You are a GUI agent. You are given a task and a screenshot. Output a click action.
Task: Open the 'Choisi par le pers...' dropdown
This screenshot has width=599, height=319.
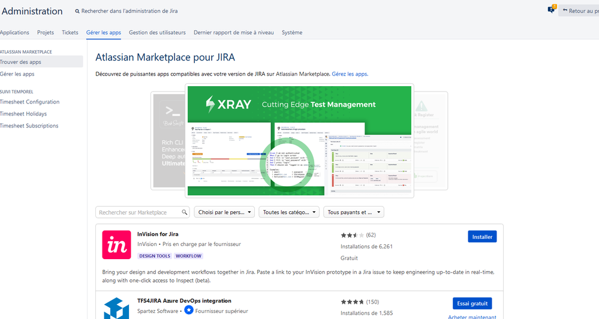[224, 212]
